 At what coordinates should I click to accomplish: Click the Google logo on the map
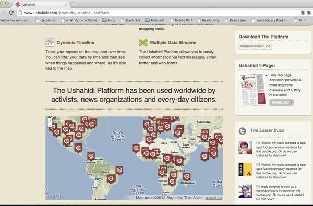click(54, 196)
